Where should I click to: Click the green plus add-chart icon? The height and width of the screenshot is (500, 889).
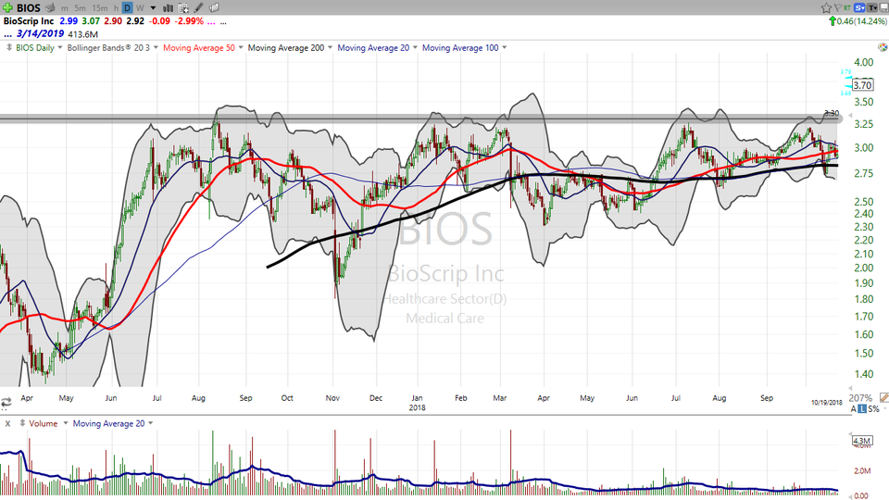pos(7,8)
